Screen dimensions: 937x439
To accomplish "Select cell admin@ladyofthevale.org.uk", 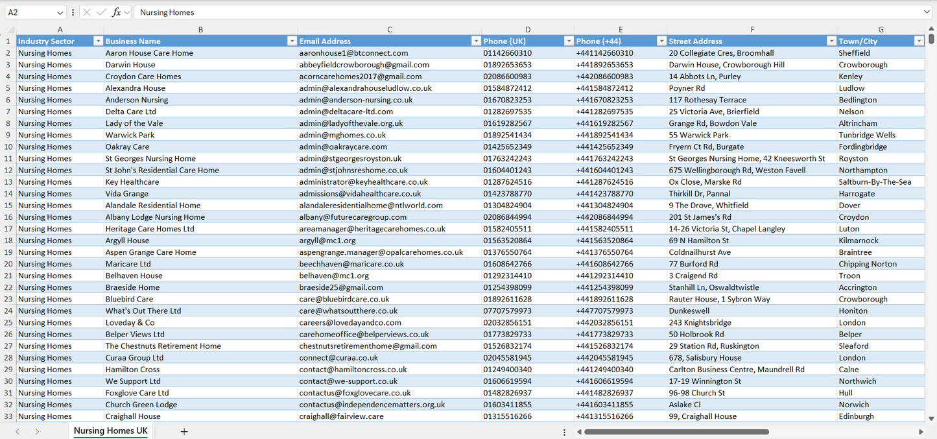I will pyautogui.click(x=389, y=123).
